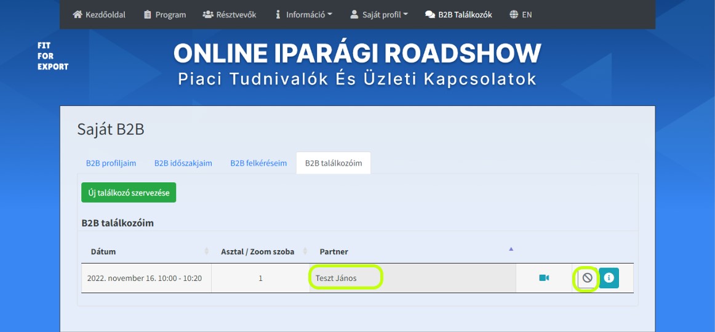
Task: Go to the Résztvevők page
Action: click(230, 15)
